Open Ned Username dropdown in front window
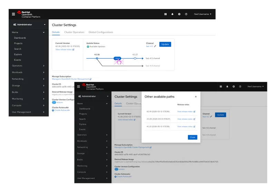 256,87
